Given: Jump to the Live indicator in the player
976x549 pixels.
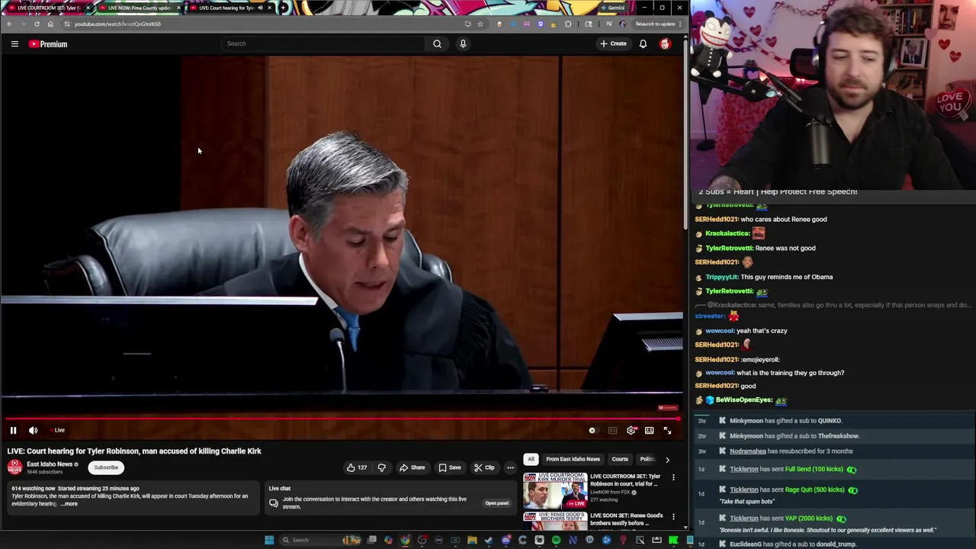Looking at the screenshot, I should pos(59,430).
